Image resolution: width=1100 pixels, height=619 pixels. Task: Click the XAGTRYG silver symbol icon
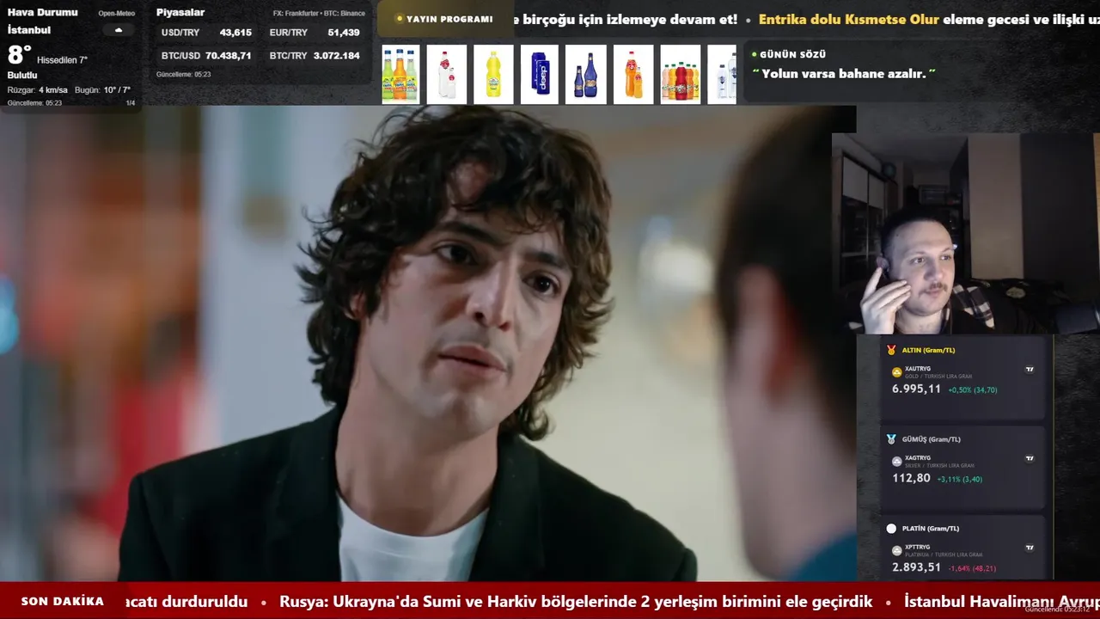point(897,462)
